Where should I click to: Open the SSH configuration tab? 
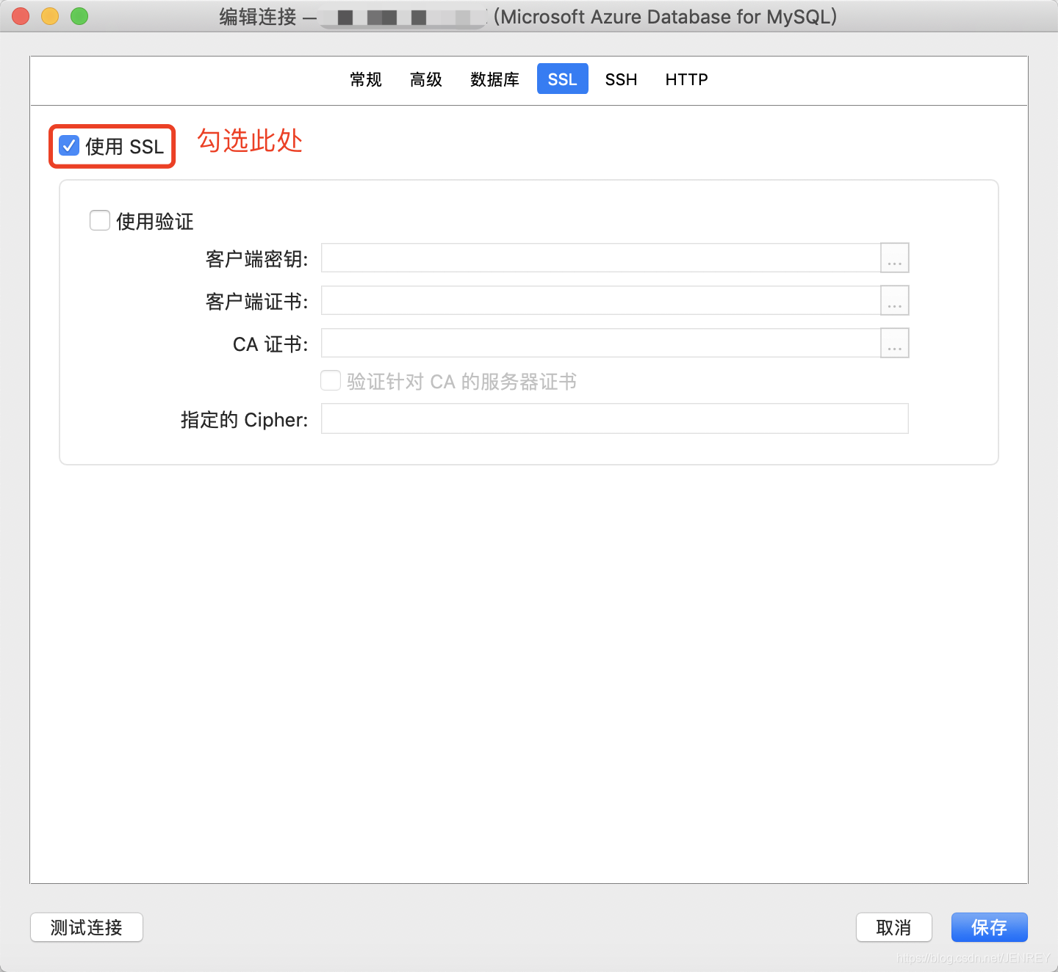click(x=621, y=79)
